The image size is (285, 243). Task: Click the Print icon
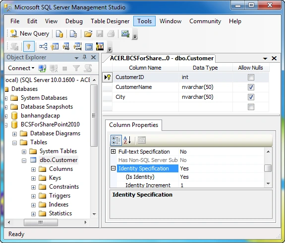click(111, 34)
